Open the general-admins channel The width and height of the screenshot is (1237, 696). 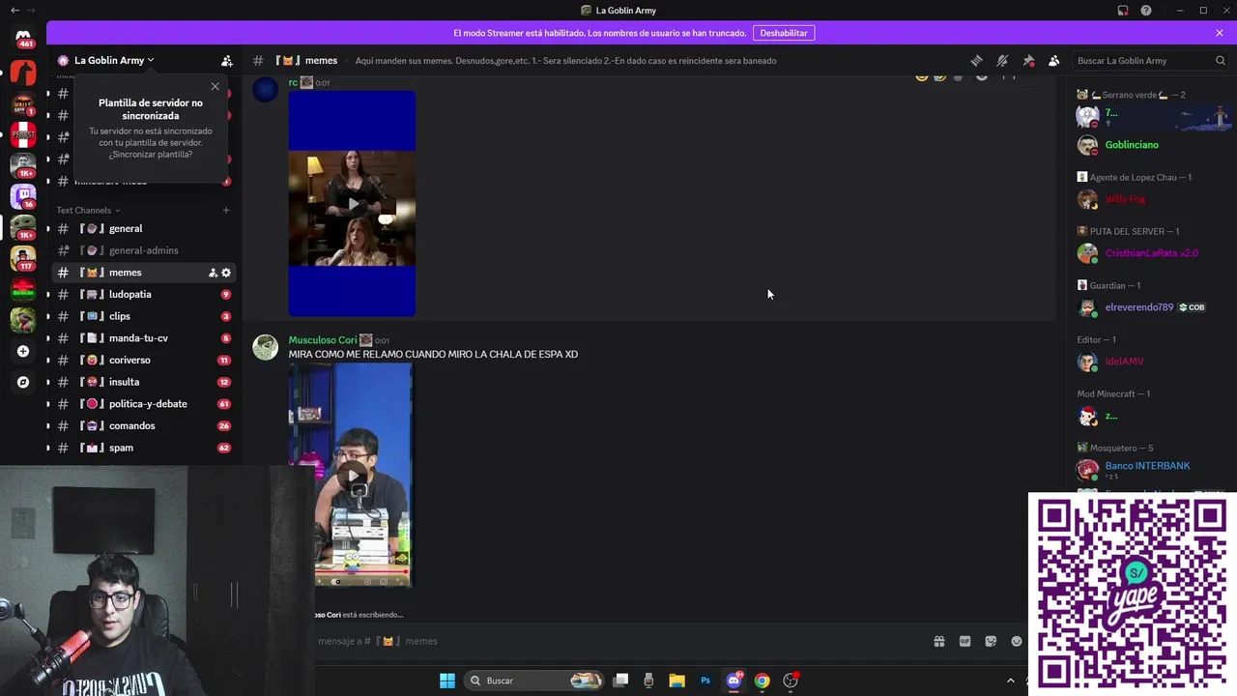click(x=142, y=250)
